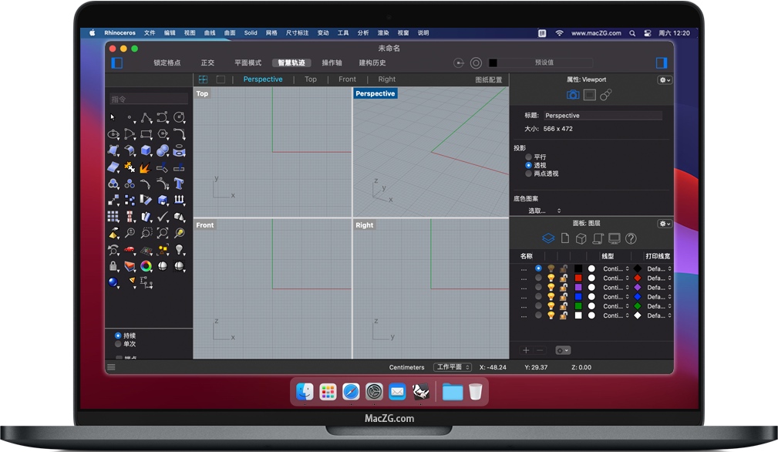Click a layer's red color swatch
778x452 pixels.
pyautogui.click(x=578, y=278)
